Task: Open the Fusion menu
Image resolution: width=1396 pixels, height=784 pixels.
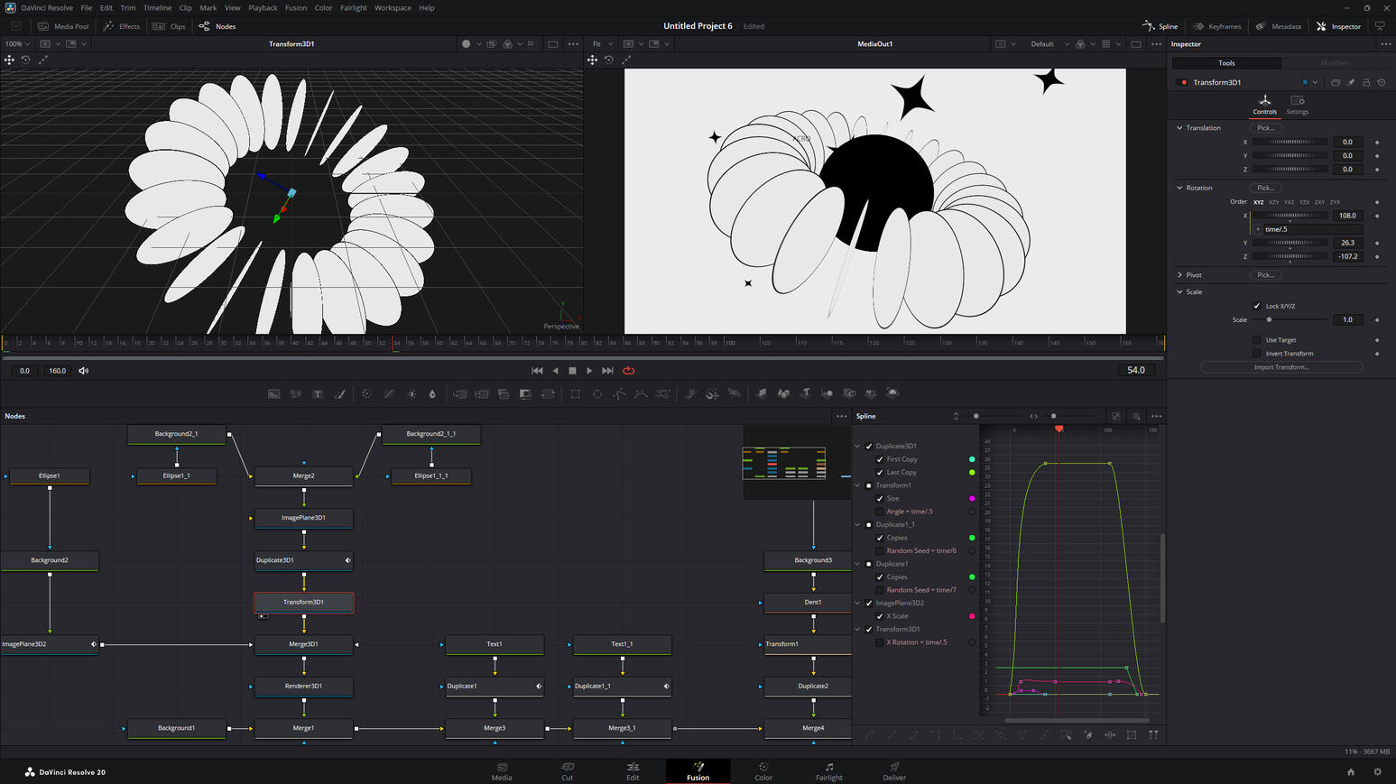Action: click(x=296, y=7)
